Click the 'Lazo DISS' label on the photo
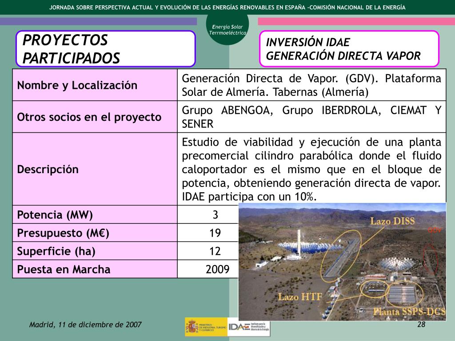 point(392,221)
